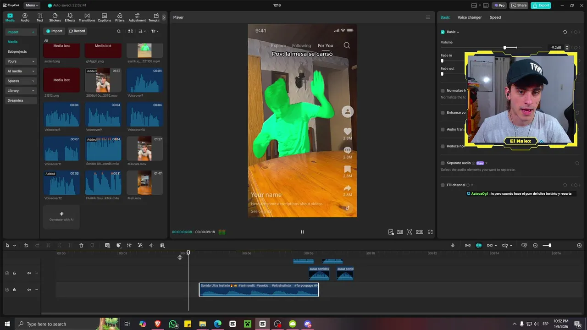This screenshot has width=587, height=330.
Task: Click the player zoom magnifier icon
Action: pos(410,232)
